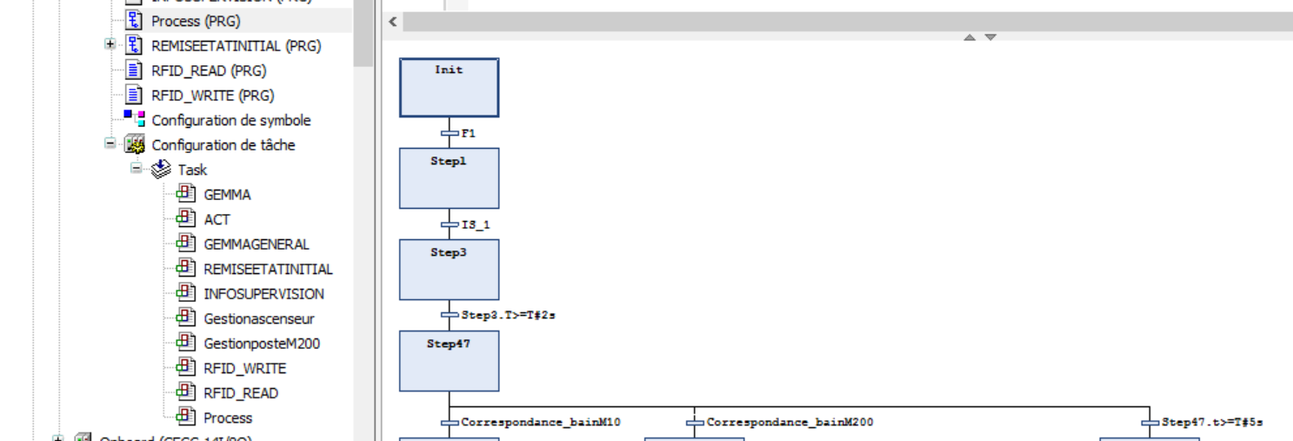
Task: Select the Init step box
Action: click(x=449, y=88)
